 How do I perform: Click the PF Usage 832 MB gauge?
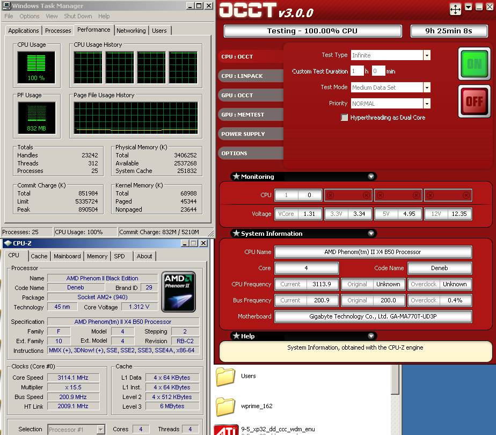tap(37, 118)
